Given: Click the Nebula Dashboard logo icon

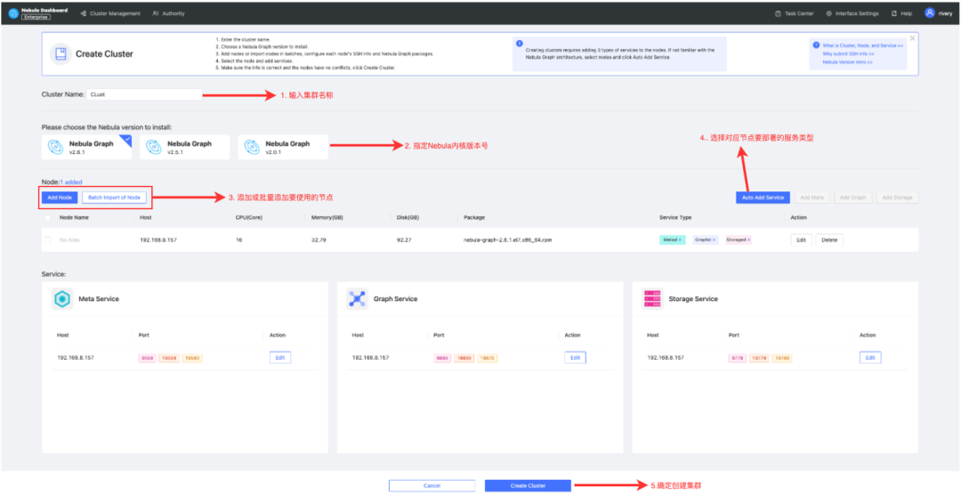Looking at the screenshot, I should [x=13, y=12].
